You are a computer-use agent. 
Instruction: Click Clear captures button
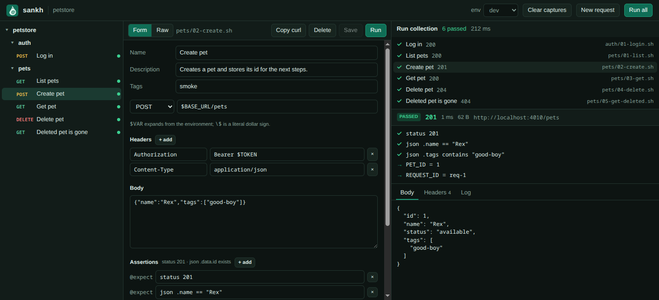(547, 10)
